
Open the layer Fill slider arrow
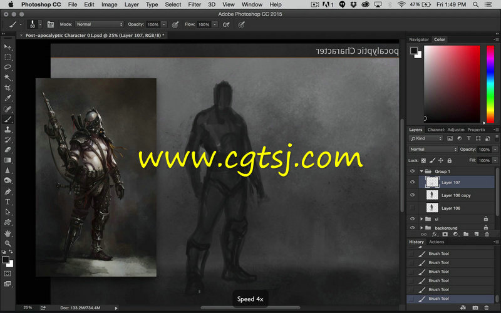tap(495, 160)
